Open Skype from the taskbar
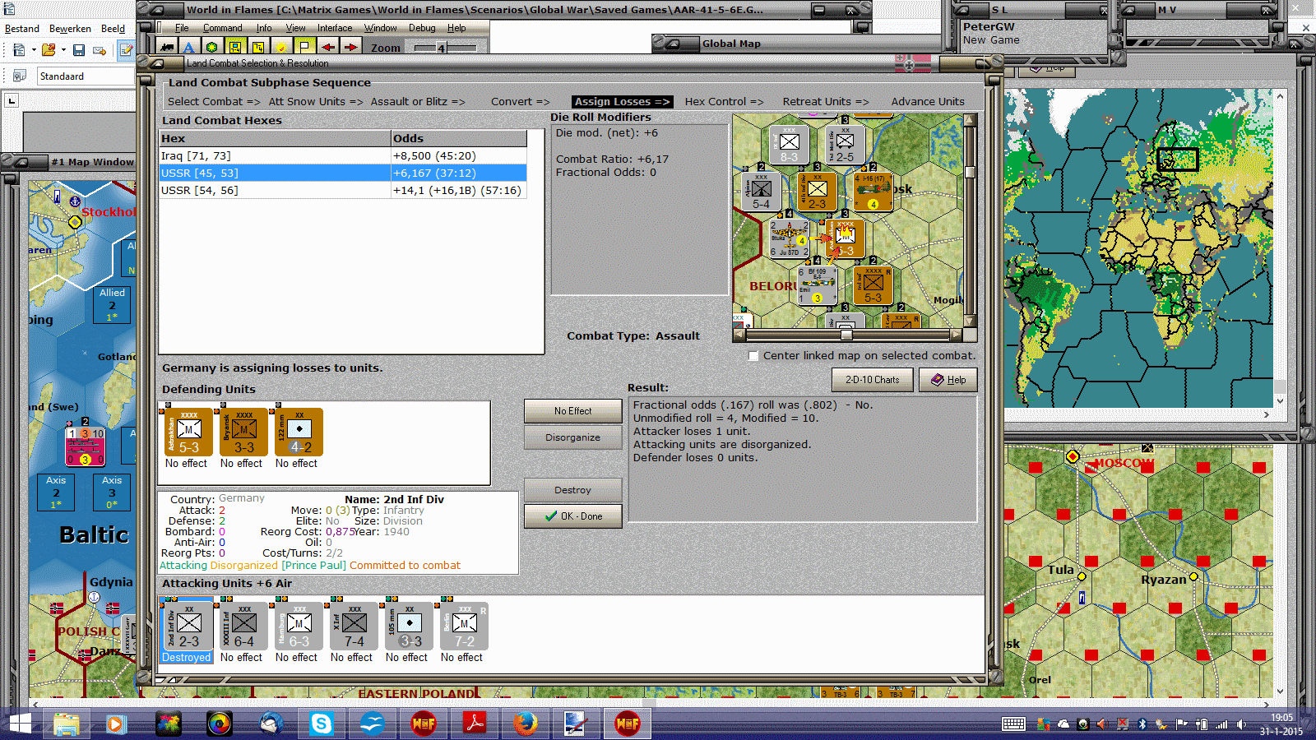 click(321, 724)
